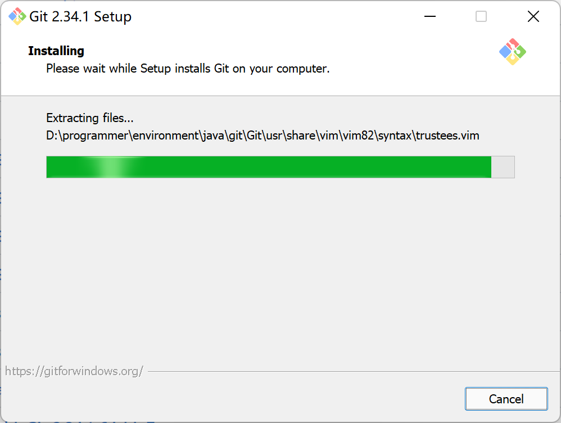
Task: Cancel the Git installation
Action: [506, 399]
